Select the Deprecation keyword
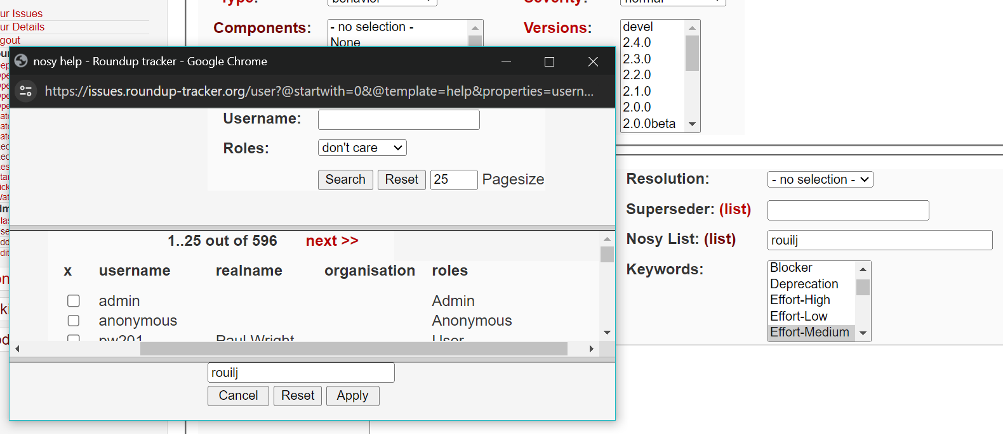The height and width of the screenshot is (434, 1003). 812,284
